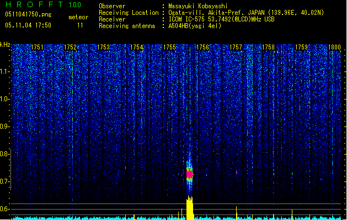Screen dimensions: 347x220
Task: Click the 0.6 kHz axis label
Action: 5,209
